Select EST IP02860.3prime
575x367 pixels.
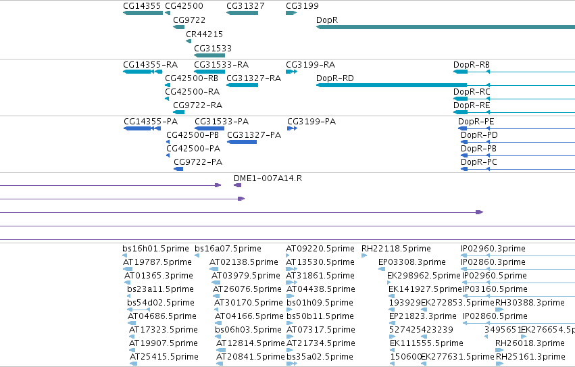[518, 269]
